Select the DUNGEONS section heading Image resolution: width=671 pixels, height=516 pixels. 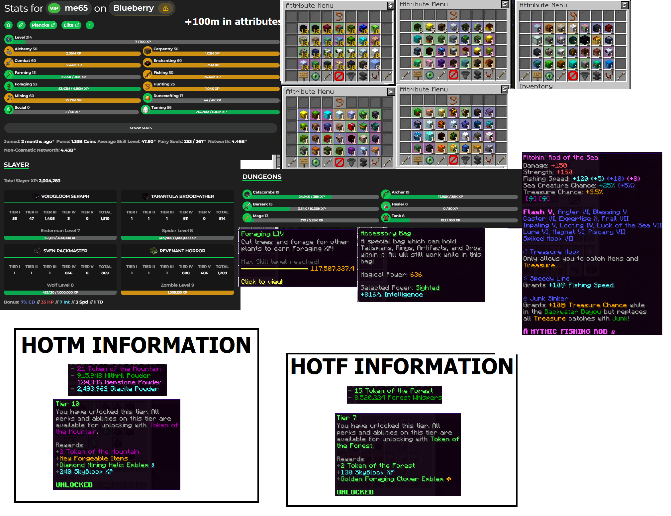coord(262,177)
